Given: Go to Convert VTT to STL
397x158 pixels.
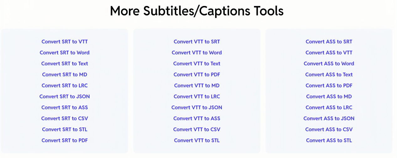Looking at the screenshot, I should point(197,140).
